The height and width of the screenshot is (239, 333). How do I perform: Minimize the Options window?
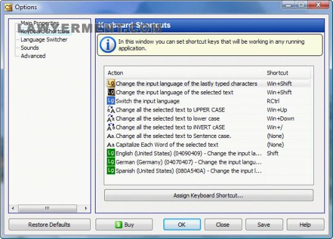(x=289, y=5)
